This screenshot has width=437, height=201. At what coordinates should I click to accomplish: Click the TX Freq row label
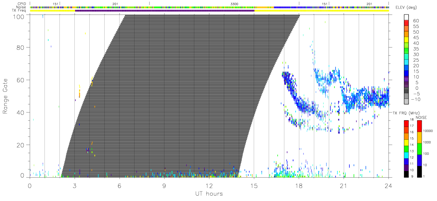coord(19,11)
